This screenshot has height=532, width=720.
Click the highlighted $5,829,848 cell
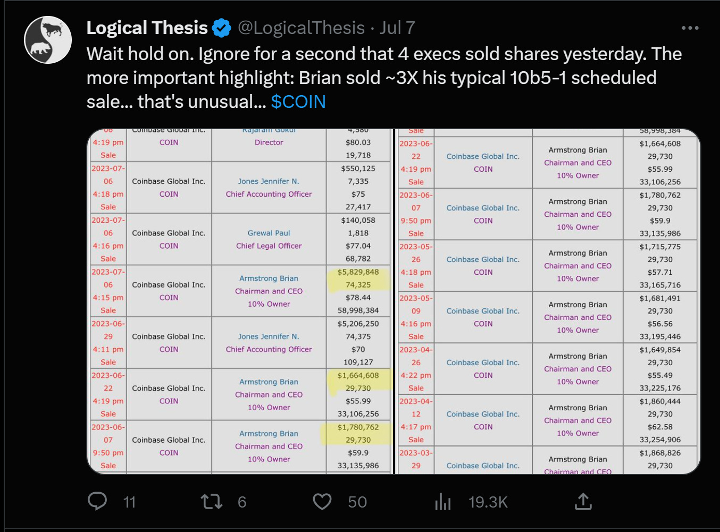tap(358, 272)
